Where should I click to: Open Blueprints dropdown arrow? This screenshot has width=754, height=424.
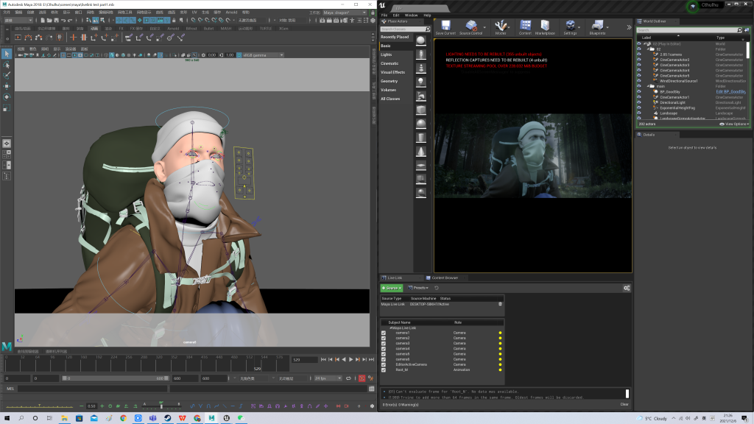coord(607,27)
